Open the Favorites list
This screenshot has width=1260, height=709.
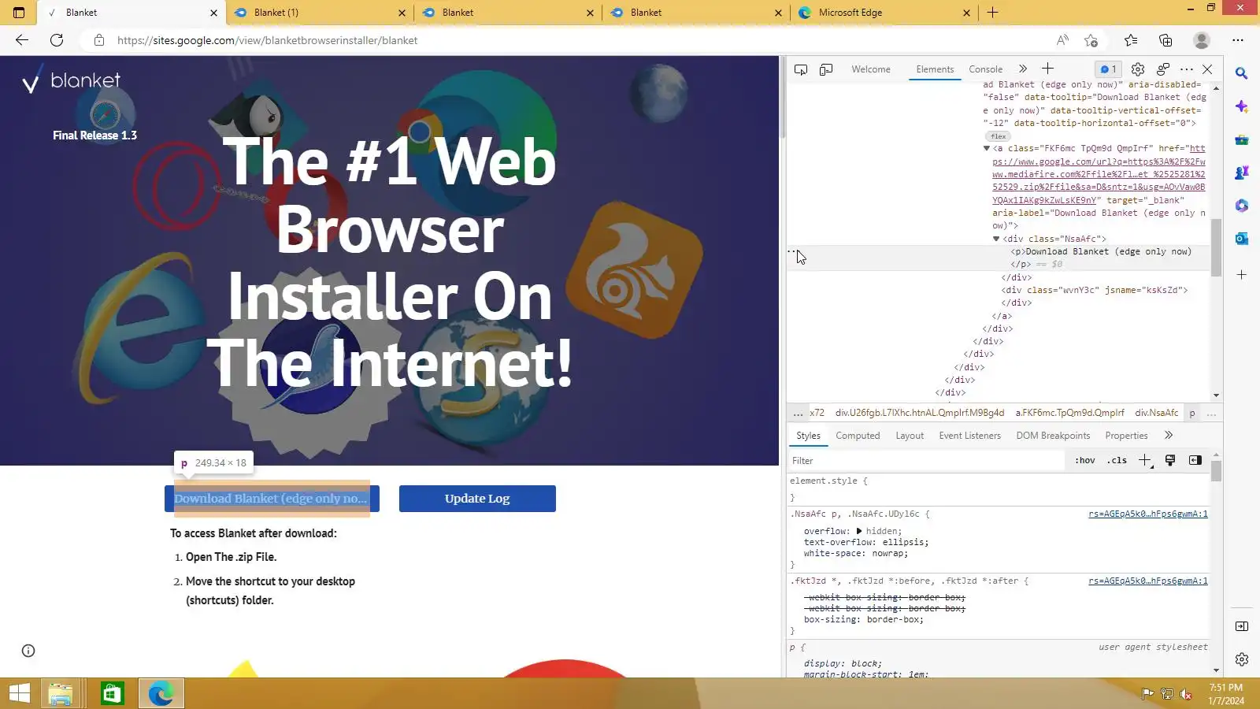pyautogui.click(x=1131, y=40)
